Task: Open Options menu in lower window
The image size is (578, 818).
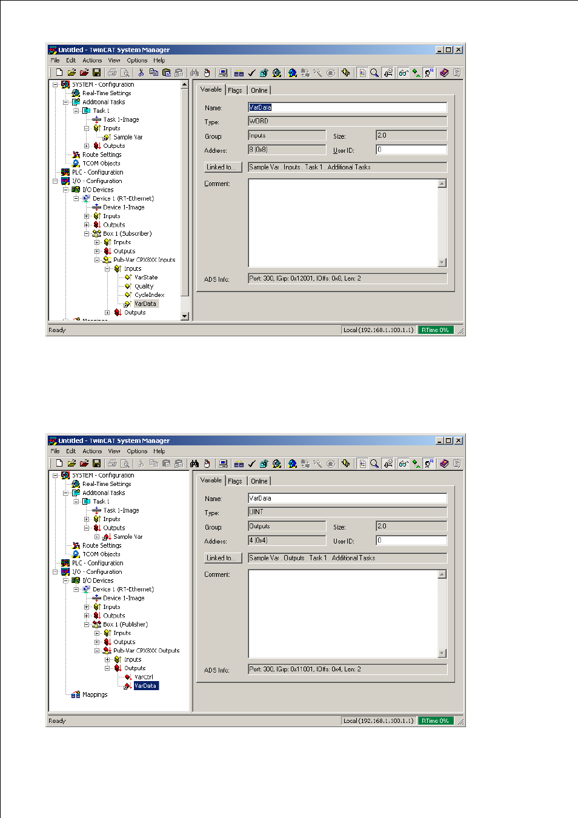Action: click(137, 451)
